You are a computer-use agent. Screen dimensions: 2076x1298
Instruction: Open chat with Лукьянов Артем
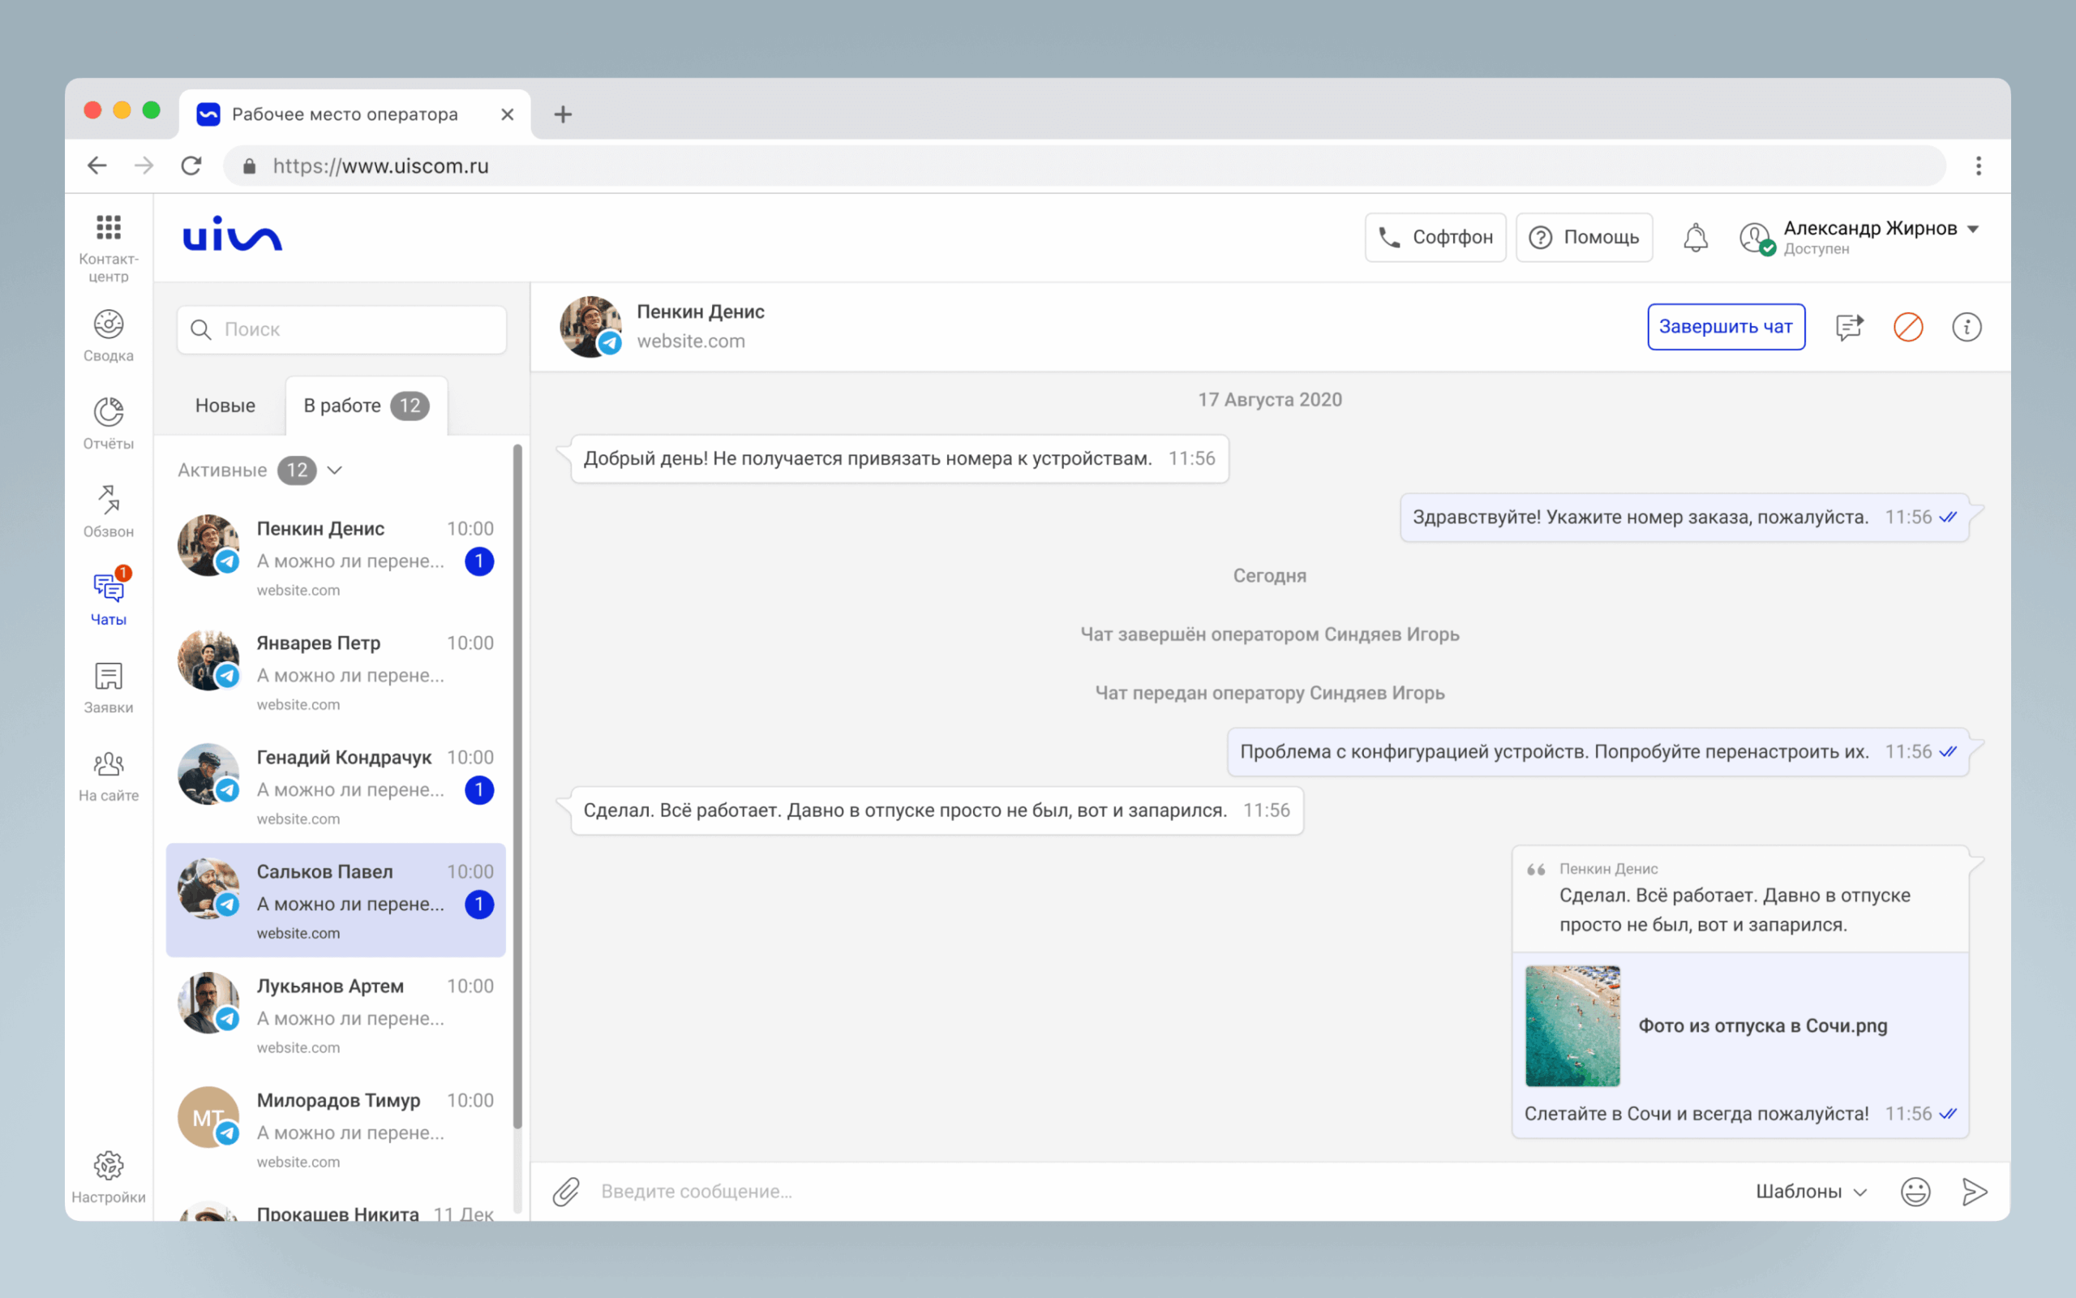336,1014
